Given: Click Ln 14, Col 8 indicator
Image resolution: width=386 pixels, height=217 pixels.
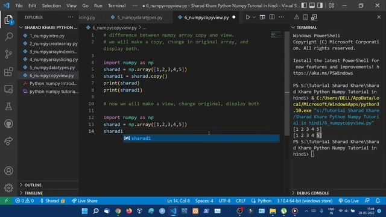Looking at the screenshot, I should pos(179,201).
